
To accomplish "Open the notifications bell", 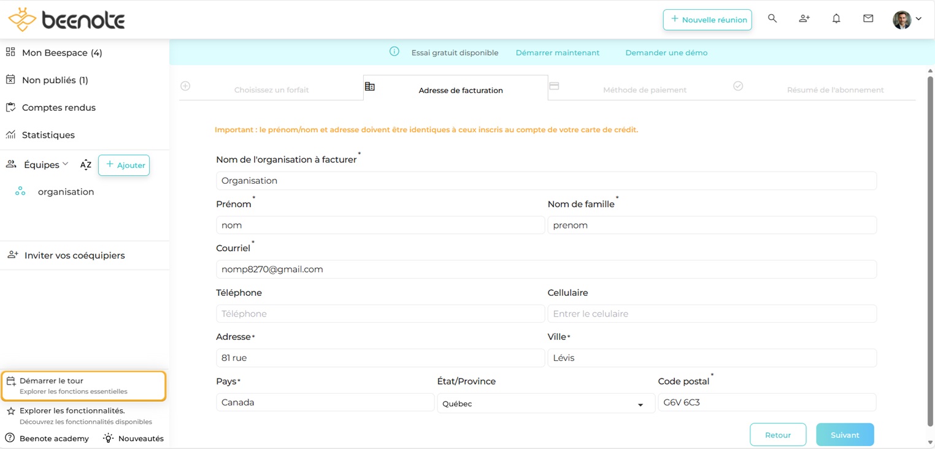I will (836, 19).
